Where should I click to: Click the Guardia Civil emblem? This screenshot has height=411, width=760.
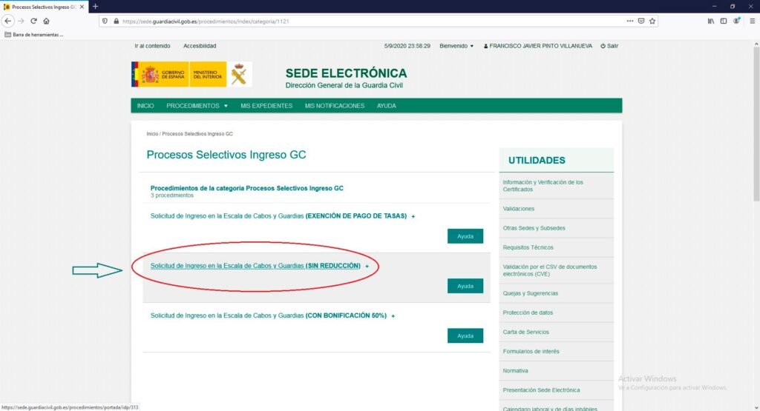point(239,75)
